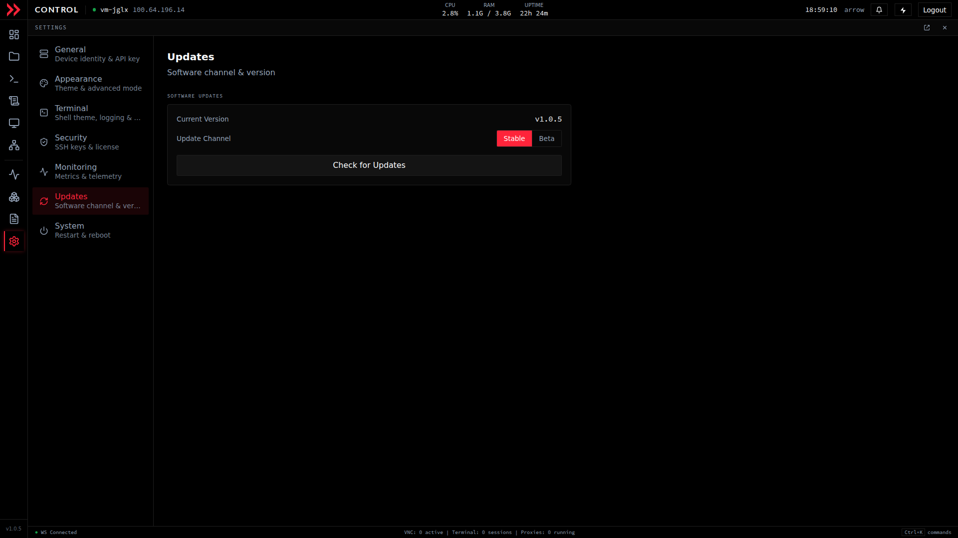
Task: Click the Appearance palette icon
Action: pos(44,83)
